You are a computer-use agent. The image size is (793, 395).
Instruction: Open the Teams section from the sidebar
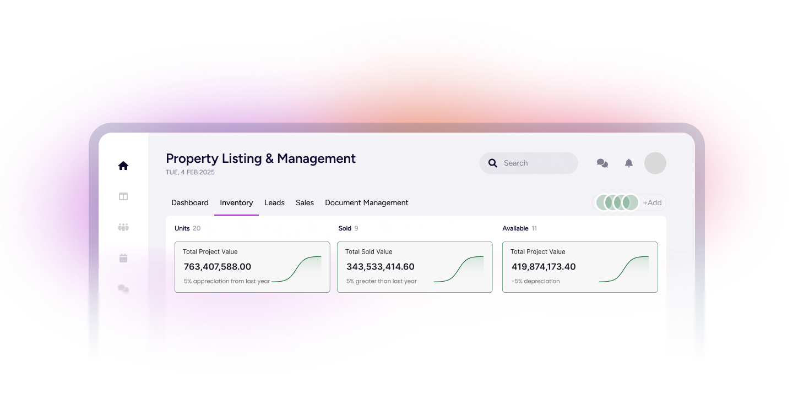(x=123, y=227)
